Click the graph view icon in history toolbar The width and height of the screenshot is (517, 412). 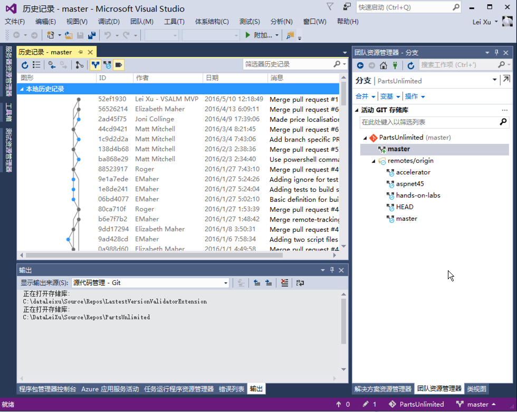(80, 65)
